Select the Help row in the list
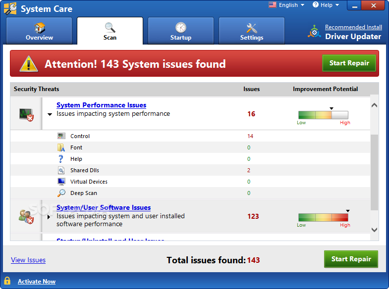389x289 pixels. (190, 159)
